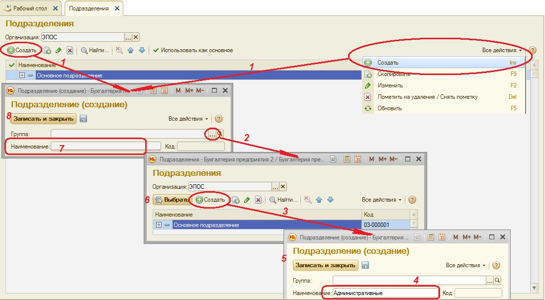Click calendar icon in selection dialog title bar
Image resolution: width=545 pixels, height=300 pixels.
[x=358, y=159]
